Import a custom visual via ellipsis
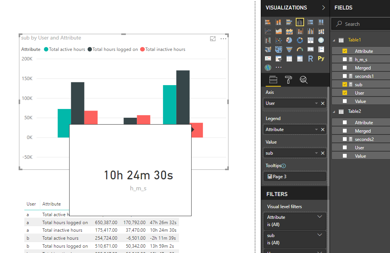Image resolution: width=390 pixels, height=253 pixels. pos(279,67)
